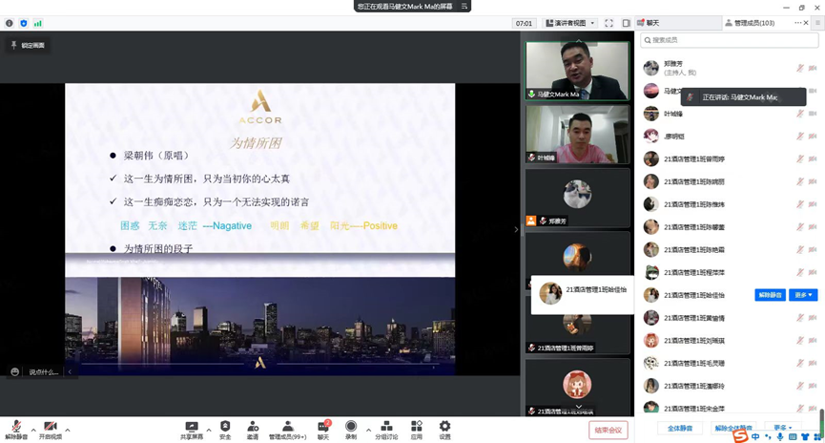Expand recording options arrow beside 录制
Viewport: 825px width, 443px height.
[x=368, y=431]
